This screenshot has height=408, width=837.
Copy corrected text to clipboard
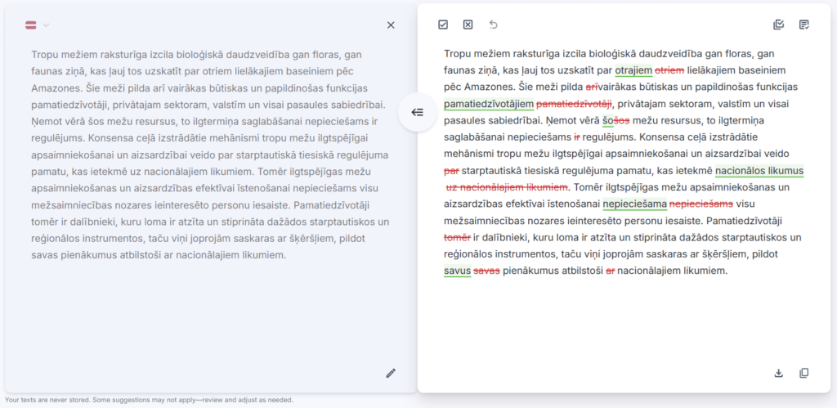coord(804,373)
